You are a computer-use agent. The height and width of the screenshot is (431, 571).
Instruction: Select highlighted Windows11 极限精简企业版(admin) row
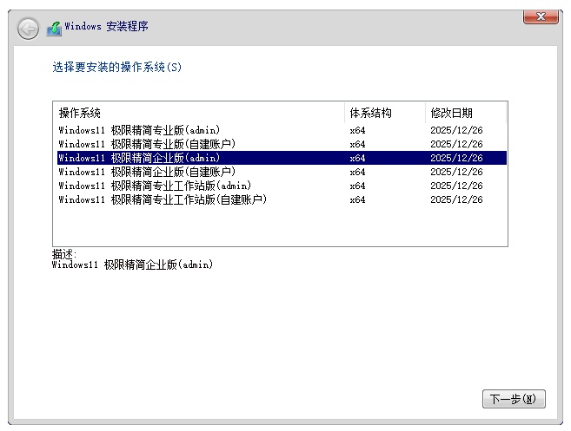[x=139, y=158]
